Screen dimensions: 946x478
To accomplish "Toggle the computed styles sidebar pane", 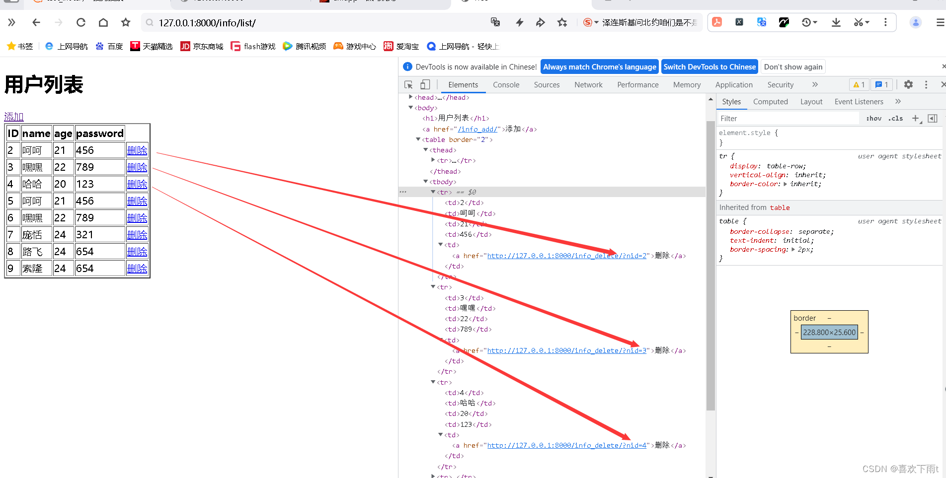I will [x=933, y=118].
